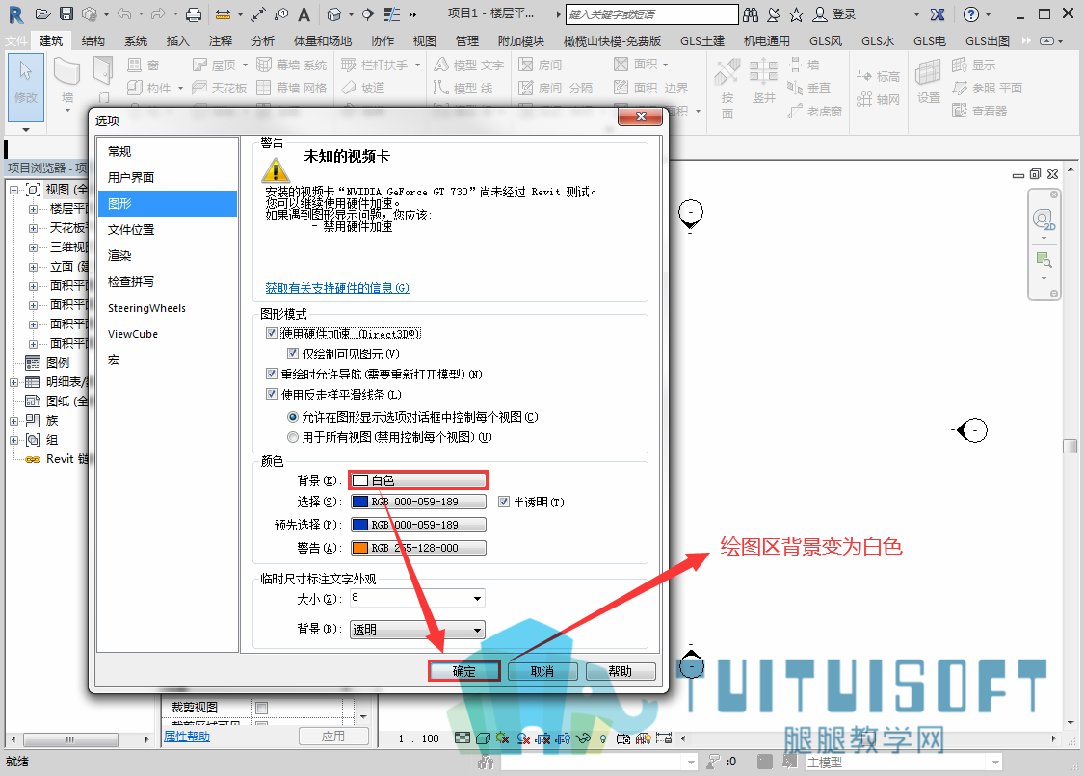This screenshot has width=1084, height=776.
Task: Click the Save disk icon in quick access toolbar
Action: 66,13
